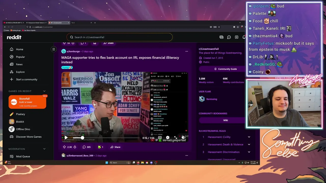The width and height of the screenshot is (326, 183).
Task: Open the Dailies bookmark folder
Action: tap(6, 30)
